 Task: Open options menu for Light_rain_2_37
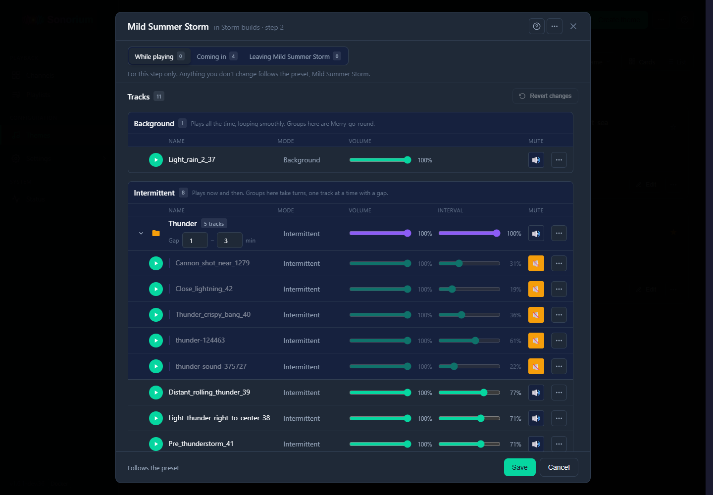point(559,160)
